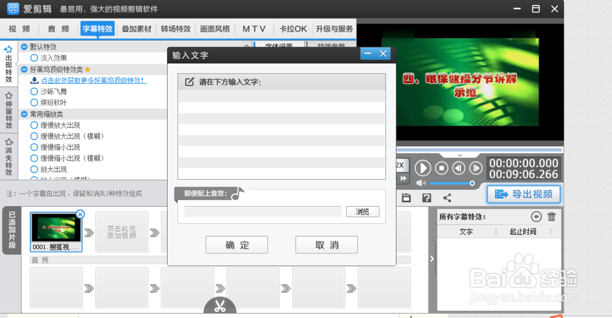Open the 转场特效 tab
612x318 pixels.
(176, 29)
